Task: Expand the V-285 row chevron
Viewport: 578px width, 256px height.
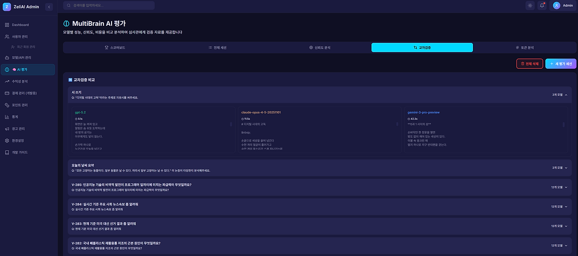Action: [x=566, y=187]
